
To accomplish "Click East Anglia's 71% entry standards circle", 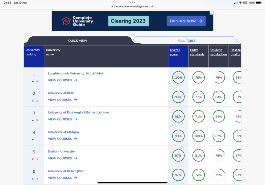I will [198, 117].
